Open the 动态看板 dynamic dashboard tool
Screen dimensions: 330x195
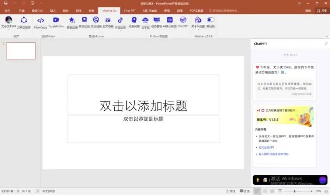click(157, 20)
